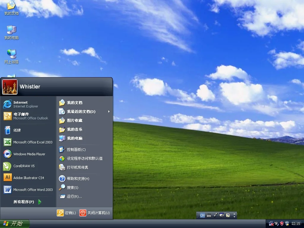The image size is (304, 228).
Task: Start the 纸牌 card game
Action: point(18,130)
